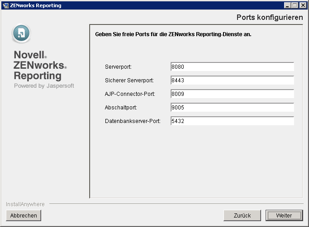This screenshot has height=227, width=309.
Task: Click the Serverport label
Action: 118,67
